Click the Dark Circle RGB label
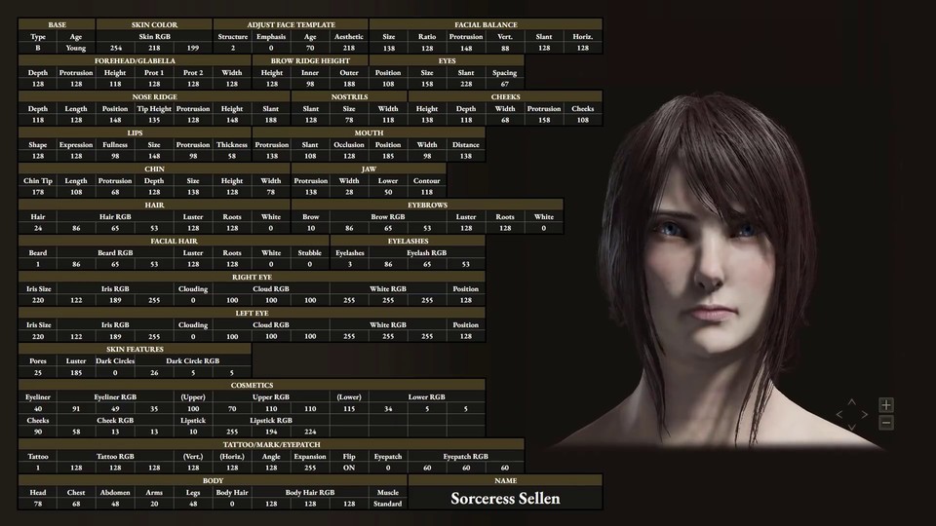The image size is (936, 526). point(192,360)
